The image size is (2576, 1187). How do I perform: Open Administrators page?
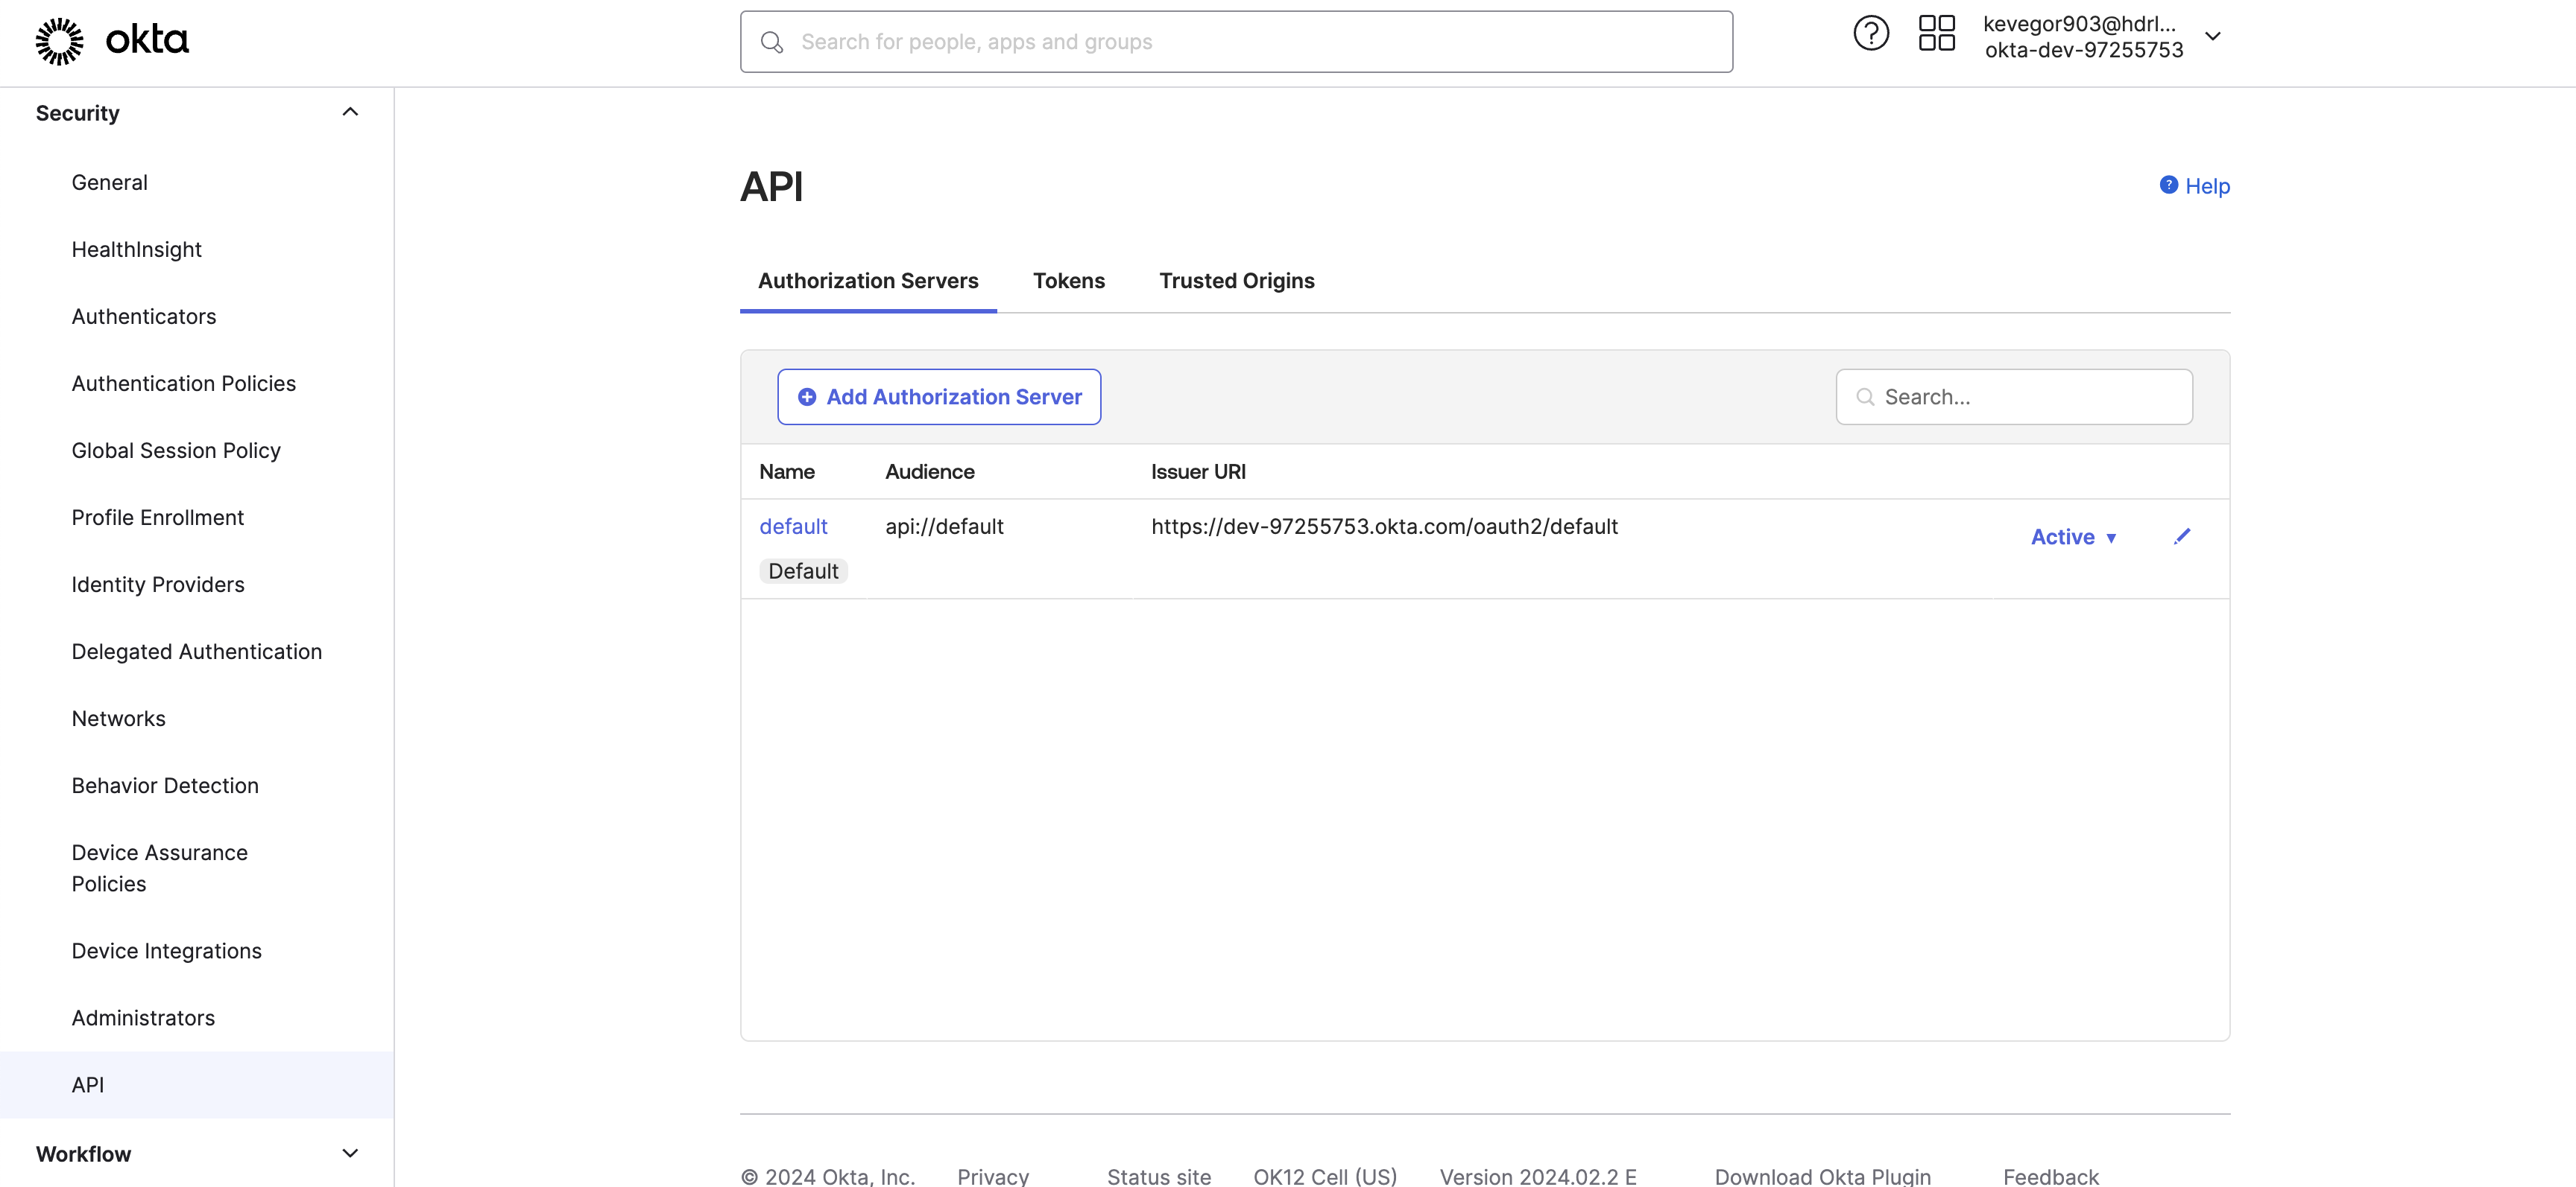click(x=143, y=1018)
